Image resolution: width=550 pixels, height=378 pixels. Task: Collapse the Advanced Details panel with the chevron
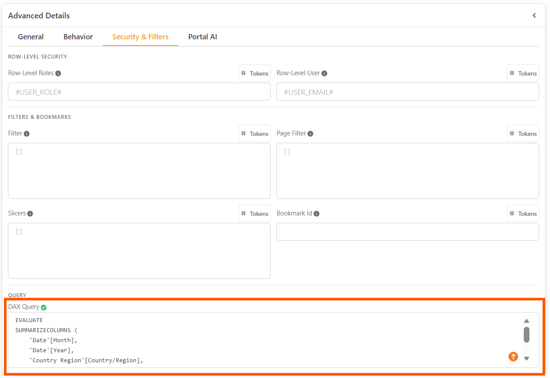534,15
